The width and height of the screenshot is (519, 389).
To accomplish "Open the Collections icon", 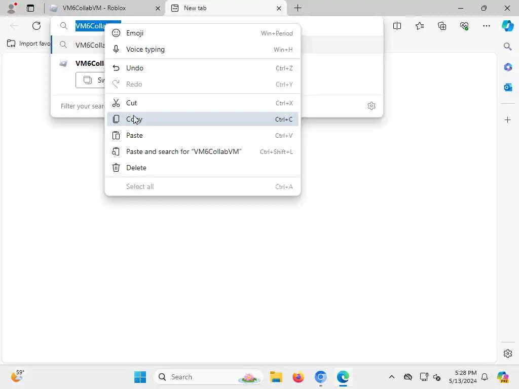I will point(442,26).
